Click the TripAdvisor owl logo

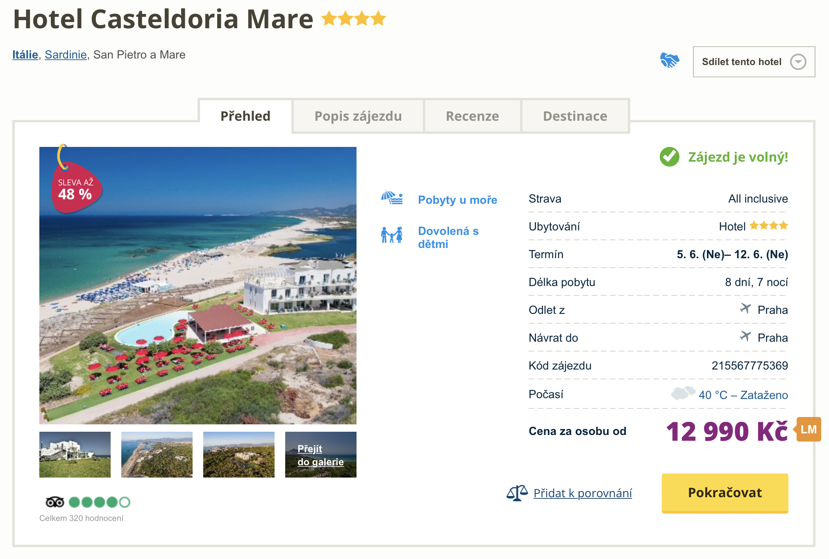click(x=55, y=502)
